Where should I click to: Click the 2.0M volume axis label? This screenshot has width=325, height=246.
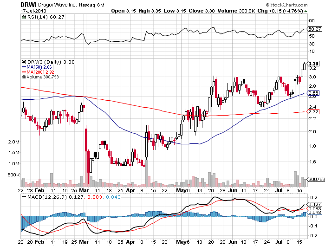14,142
